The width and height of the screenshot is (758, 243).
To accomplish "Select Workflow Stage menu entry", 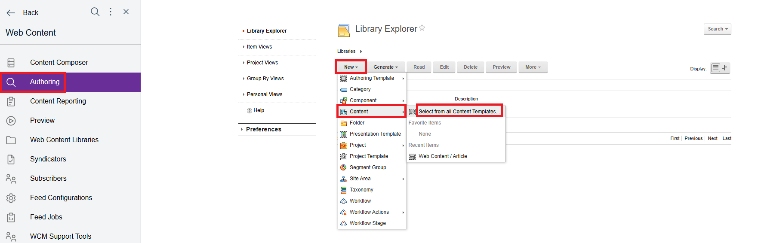I will tap(372, 223).
